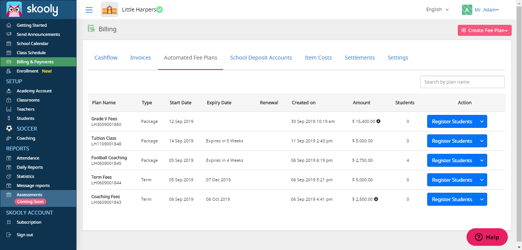Click the Teachers sidebar icon
Viewport: 522px width, 250px height.
click(9, 109)
